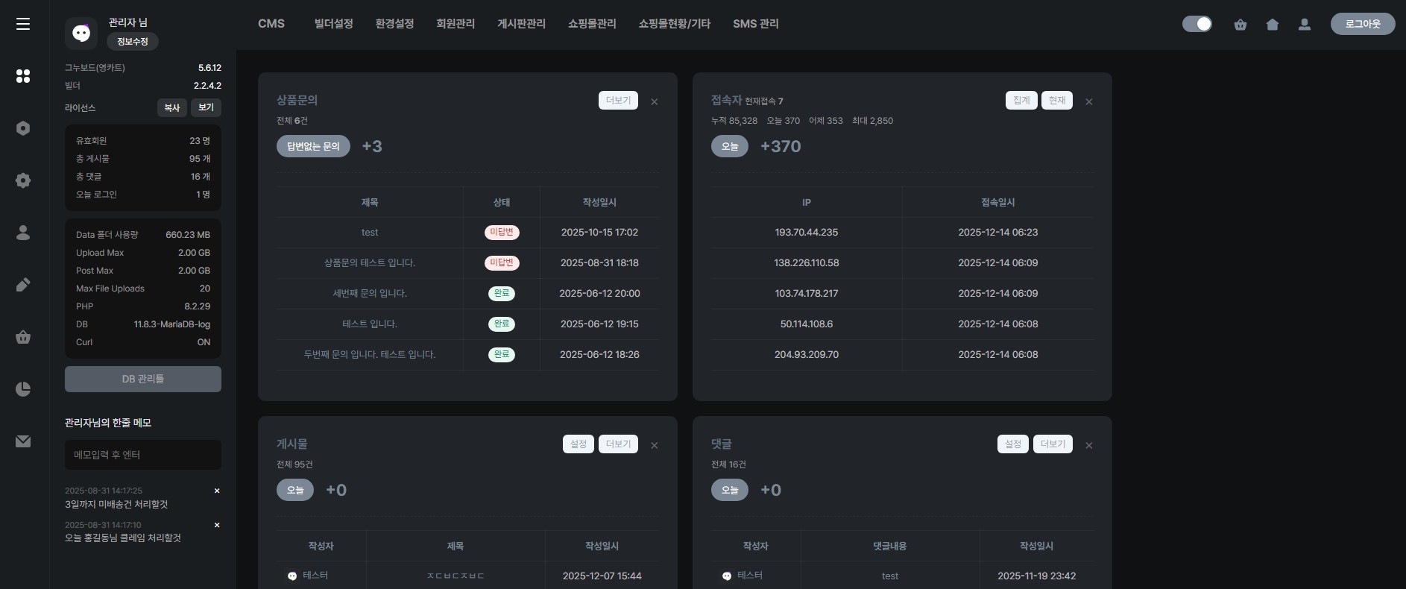Select the 답변없는 문의 filter pill

[x=313, y=146]
